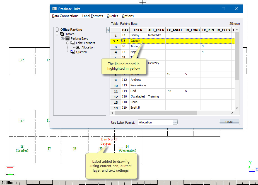Collapse the Parking Bays tree node
Image resolution: width=258 pixels, height=185 pixels.
[62, 38]
